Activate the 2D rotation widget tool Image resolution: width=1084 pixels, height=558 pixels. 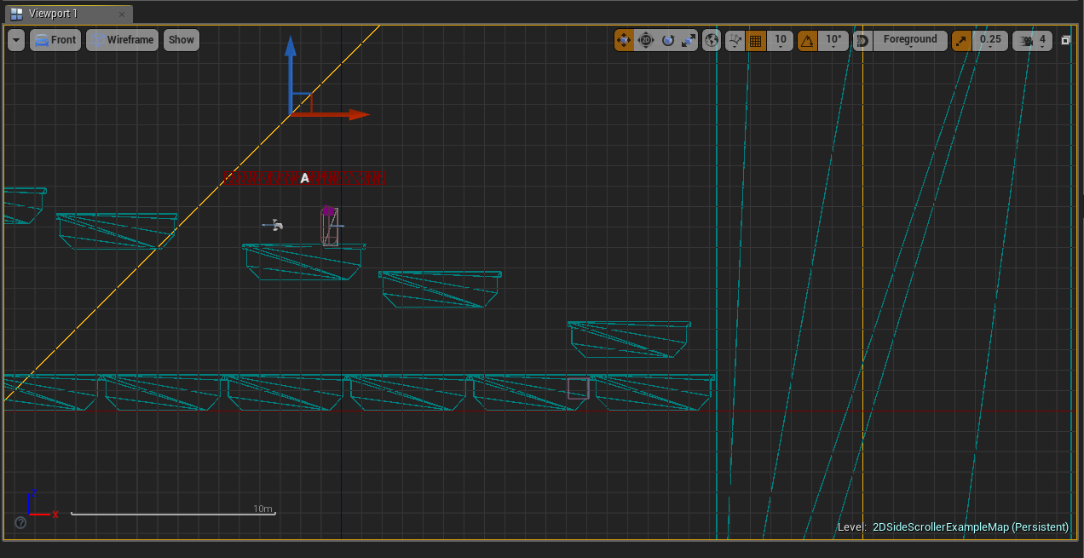(x=646, y=40)
